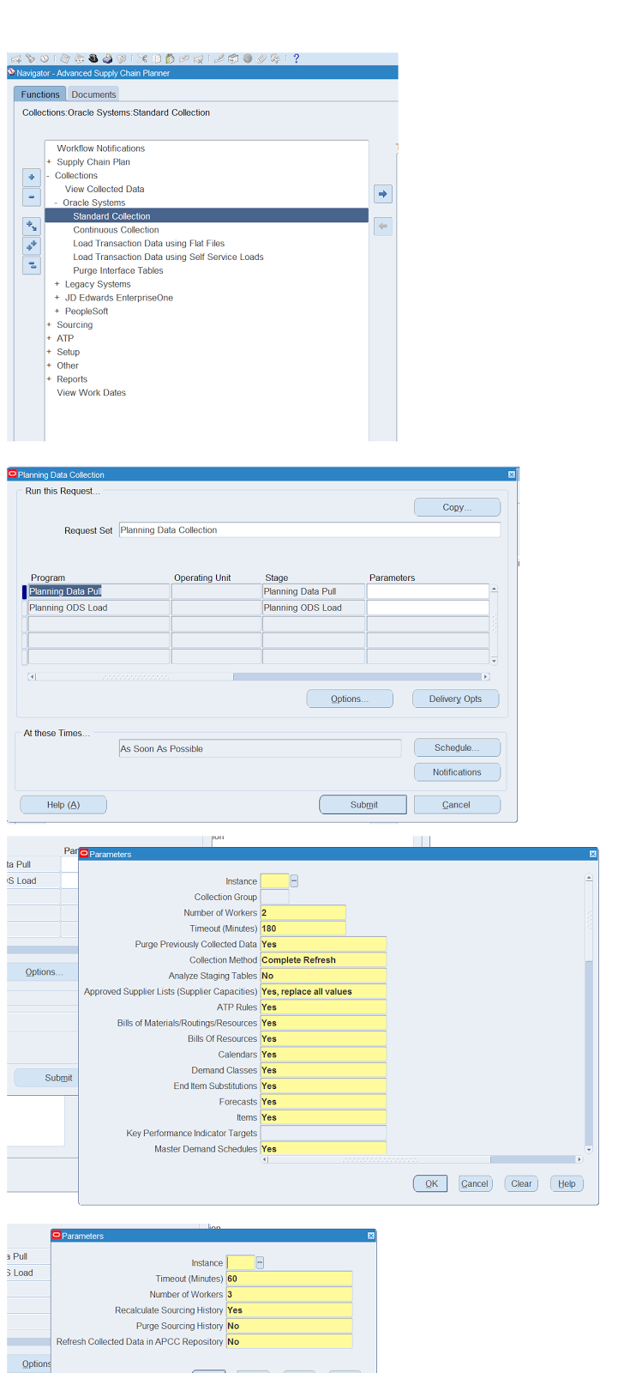Expand the Legacy Systems node
The width and height of the screenshot is (618, 1373).
(57, 284)
